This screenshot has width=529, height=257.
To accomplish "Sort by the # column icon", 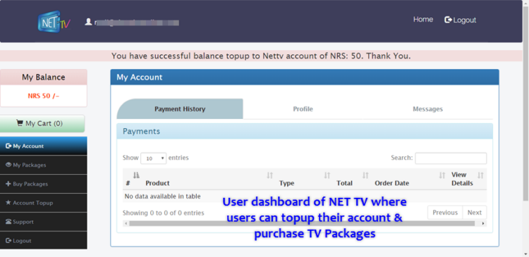I will pyautogui.click(x=136, y=175).
